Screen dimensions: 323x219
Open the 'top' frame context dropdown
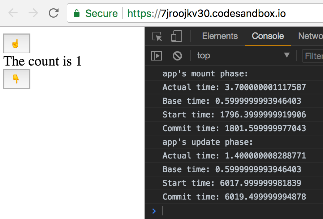coord(203,56)
